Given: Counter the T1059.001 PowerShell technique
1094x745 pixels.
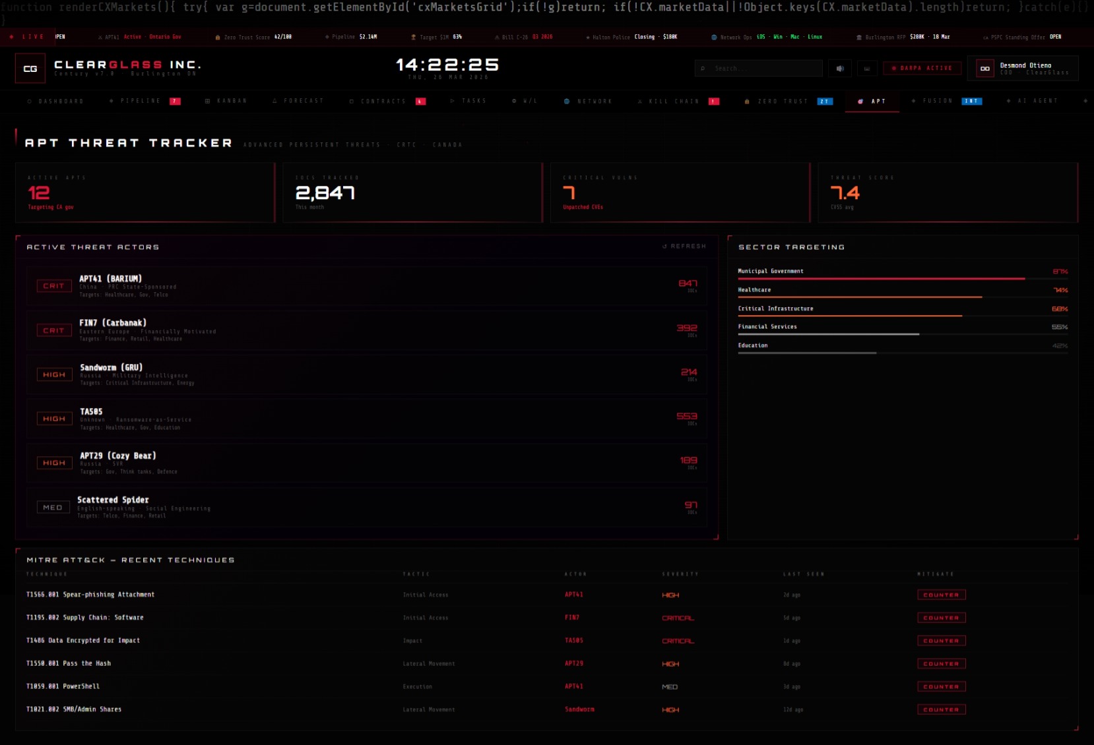Looking at the screenshot, I should [x=942, y=687].
